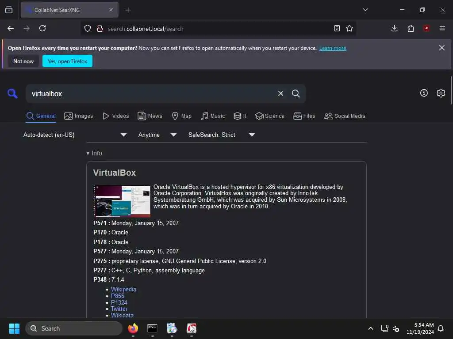Open the downloads panel
This screenshot has height=339, width=453.
pos(394,28)
